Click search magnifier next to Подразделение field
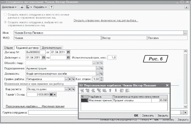The image size is (191, 124). click(x=101, y=68)
